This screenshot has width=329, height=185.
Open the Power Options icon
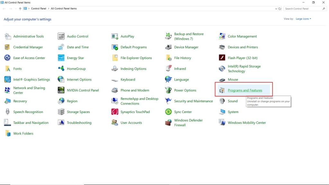click(168, 90)
